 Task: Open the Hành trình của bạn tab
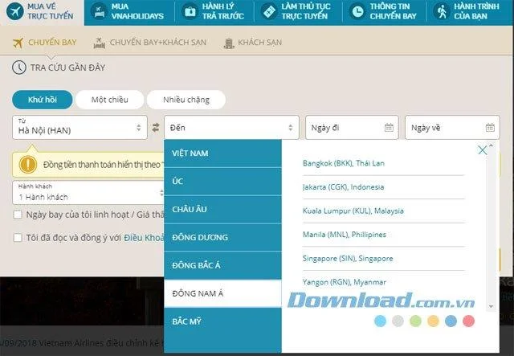[x=470, y=12]
